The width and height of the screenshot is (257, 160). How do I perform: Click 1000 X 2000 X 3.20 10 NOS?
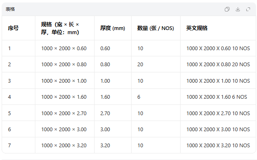(218, 146)
